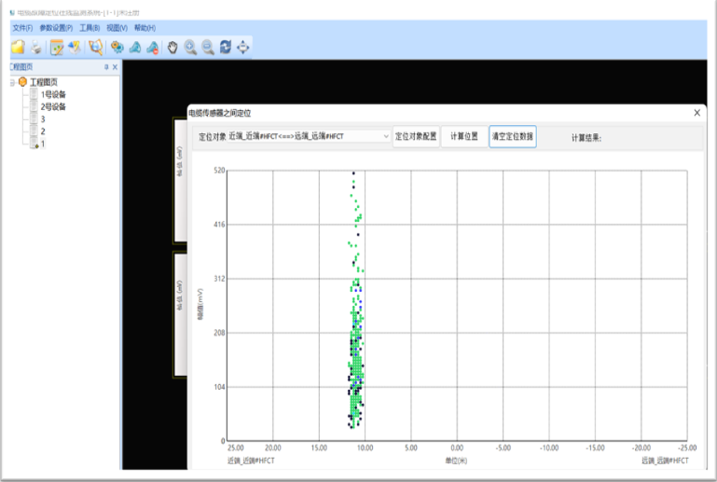Viewport: 717px width, 482px height.
Task: Pin the 工程图页 side panel
Action: tap(105, 67)
